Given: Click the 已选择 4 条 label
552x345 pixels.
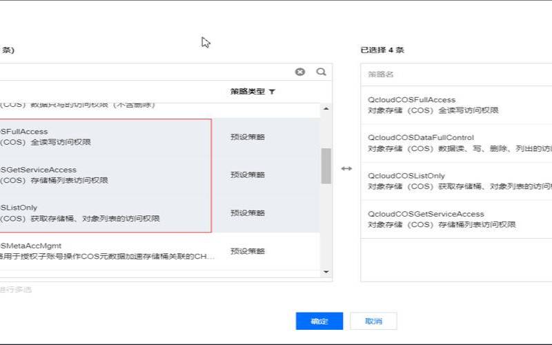Looking at the screenshot, I should (x=382, y=50).
